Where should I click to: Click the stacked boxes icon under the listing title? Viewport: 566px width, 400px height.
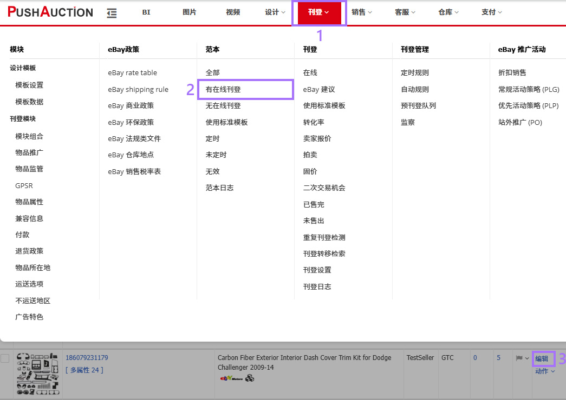coord(250,378)
